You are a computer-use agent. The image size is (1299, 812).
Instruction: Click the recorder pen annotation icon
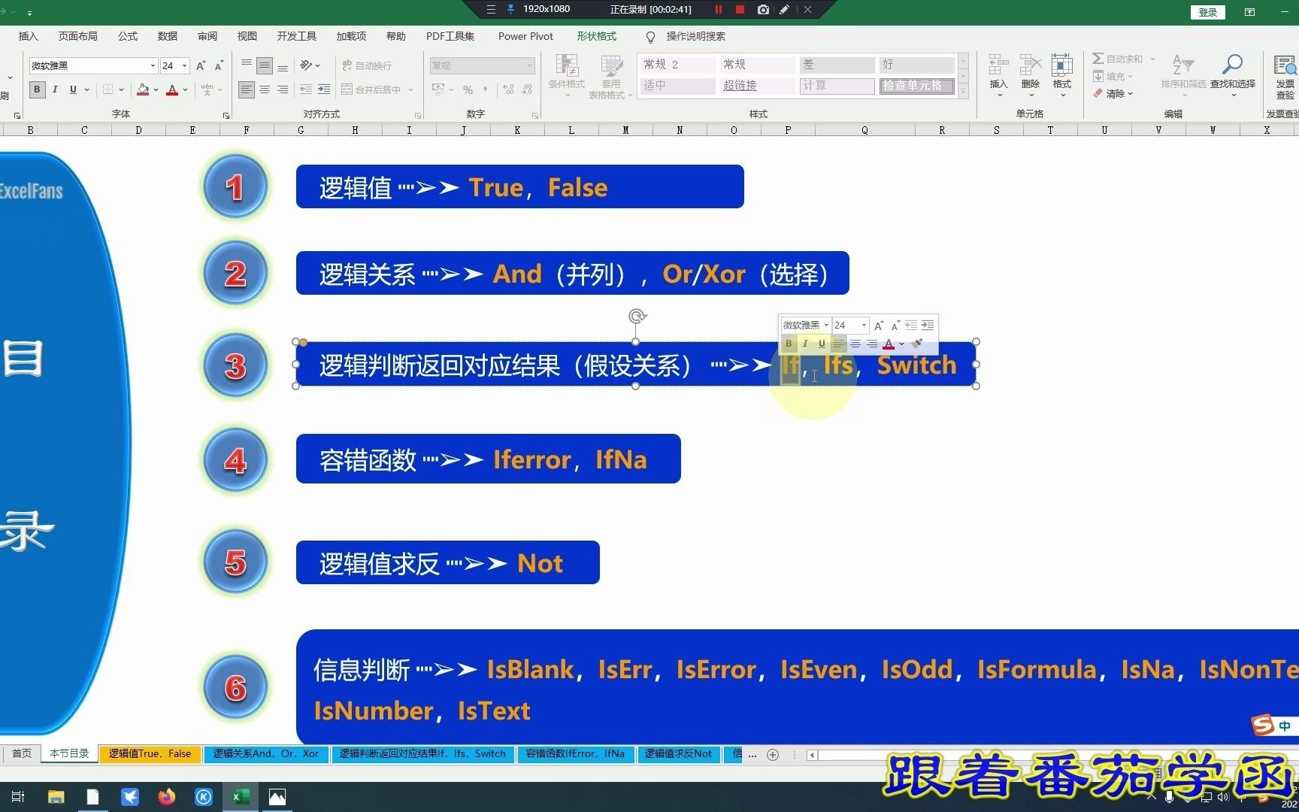(784, 10)
